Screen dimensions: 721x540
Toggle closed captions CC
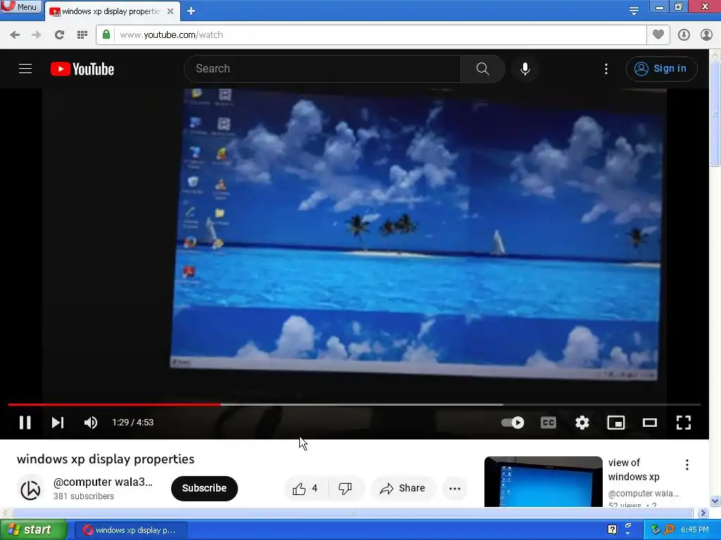pos(548,423)
